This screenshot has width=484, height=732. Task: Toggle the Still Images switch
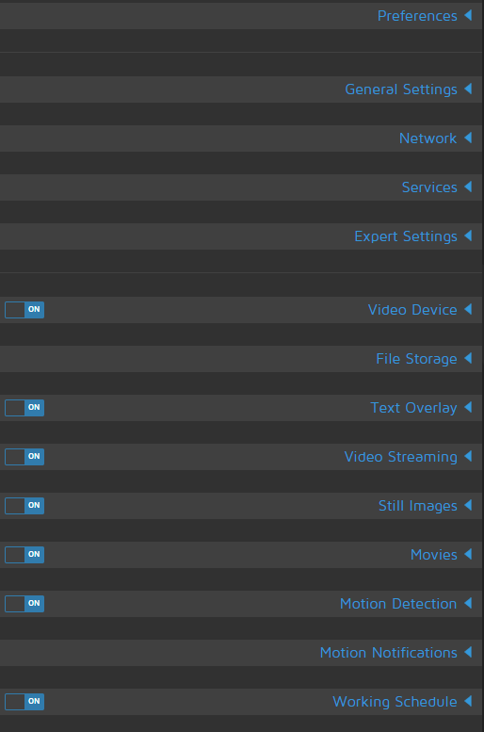(x=24, y=506)
